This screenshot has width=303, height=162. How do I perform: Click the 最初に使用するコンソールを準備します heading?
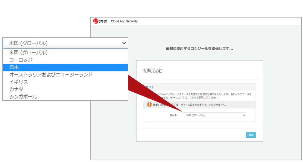click(199, 48)
